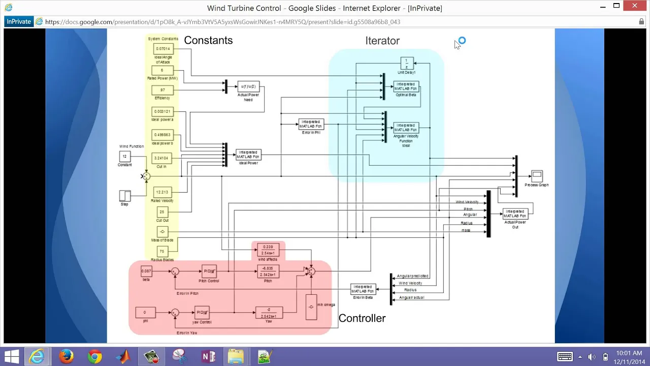Click the Actual Power Out MATLAB Fcn block

515,213
